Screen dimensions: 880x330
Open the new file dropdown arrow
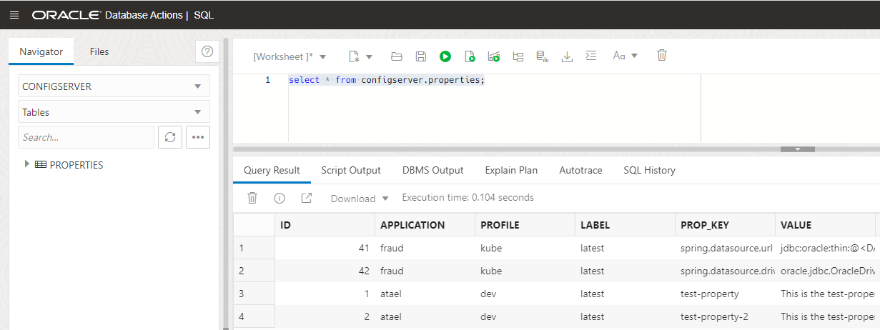coord(370,56)
